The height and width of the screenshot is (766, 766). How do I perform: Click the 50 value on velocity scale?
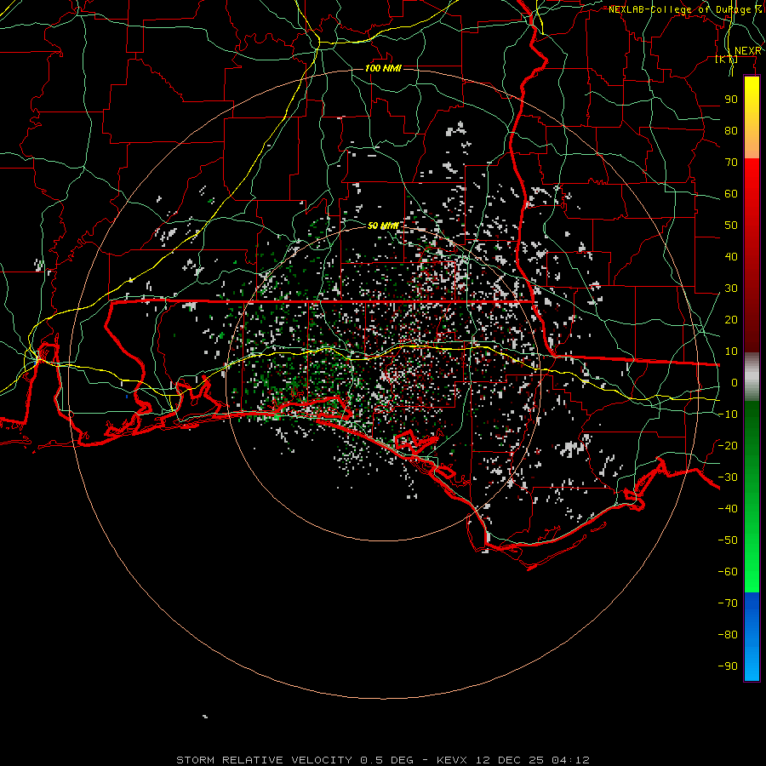731,226
